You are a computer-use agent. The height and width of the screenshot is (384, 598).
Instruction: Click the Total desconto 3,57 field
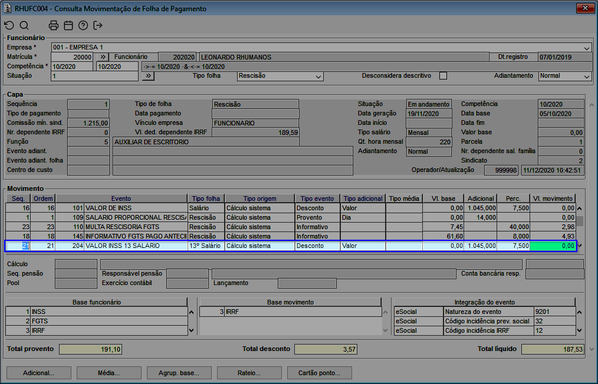tap(326, 349)
